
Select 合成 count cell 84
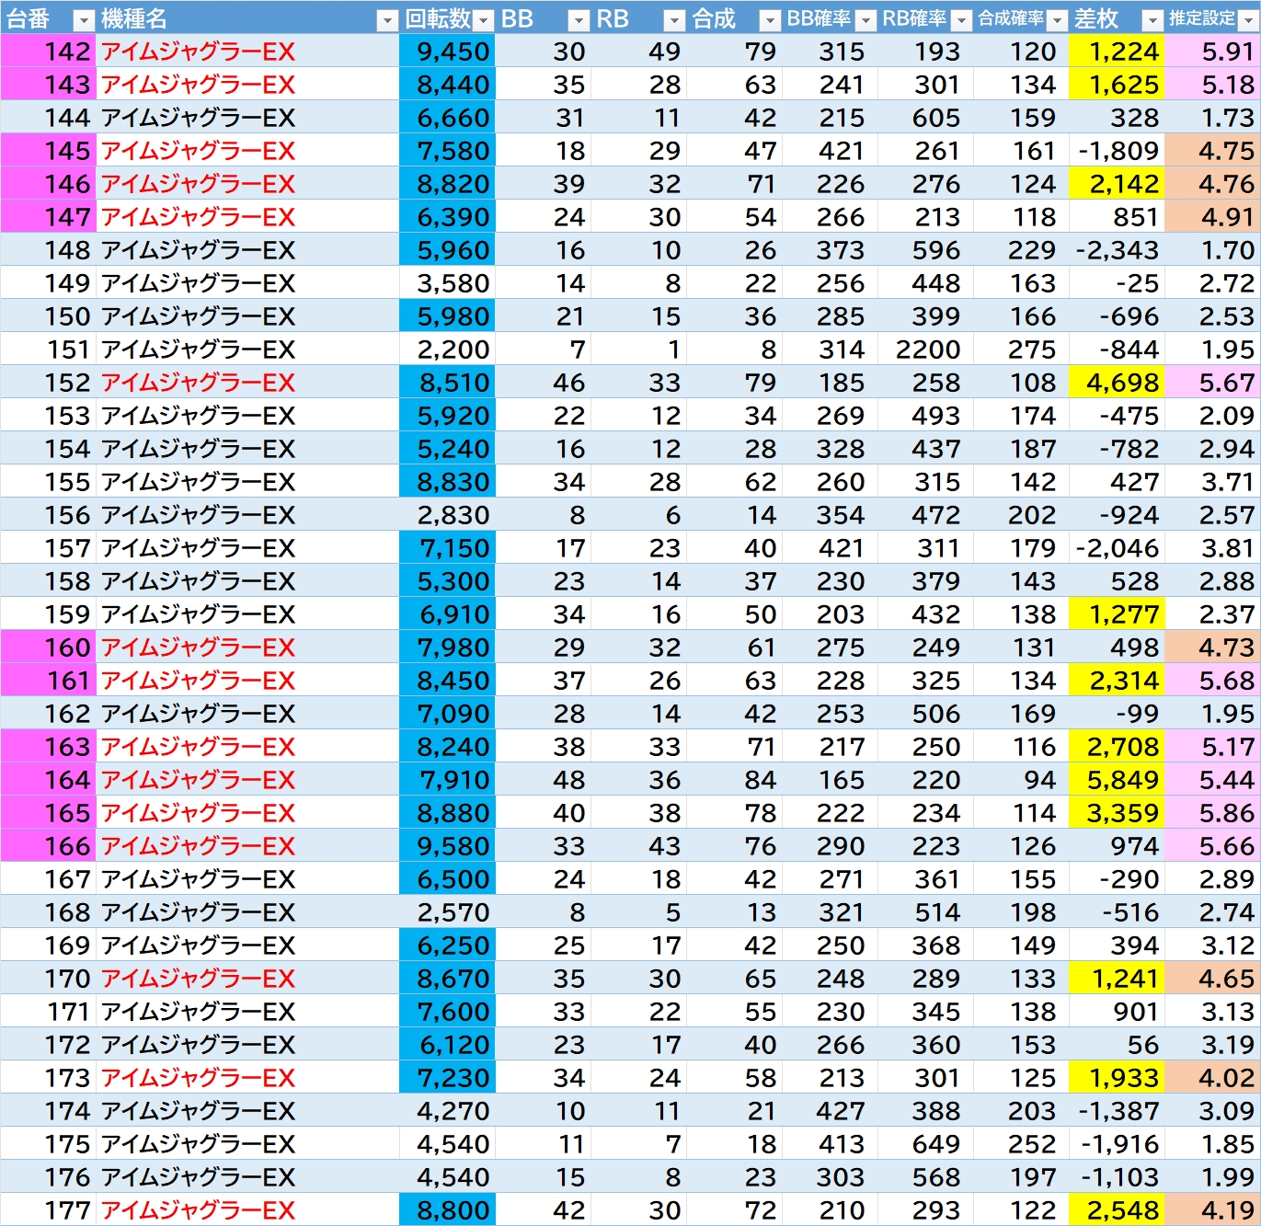734,780
